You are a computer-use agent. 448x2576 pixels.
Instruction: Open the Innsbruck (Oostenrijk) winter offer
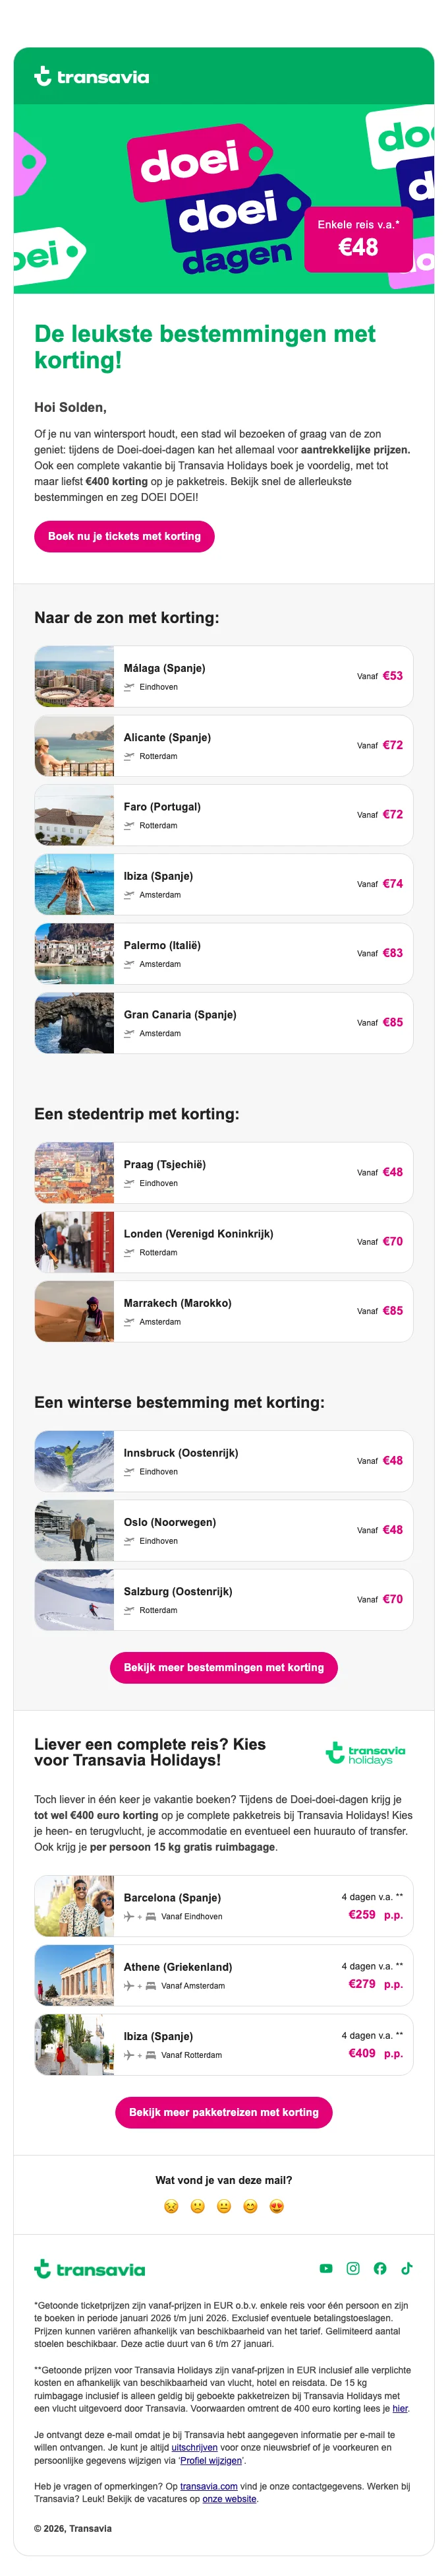click(223, 1460)
